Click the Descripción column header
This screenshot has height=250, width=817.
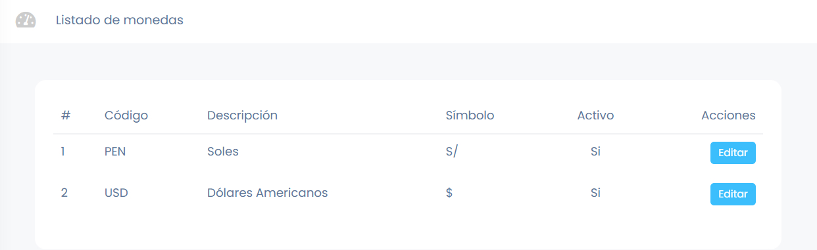[x=242, y=115]
